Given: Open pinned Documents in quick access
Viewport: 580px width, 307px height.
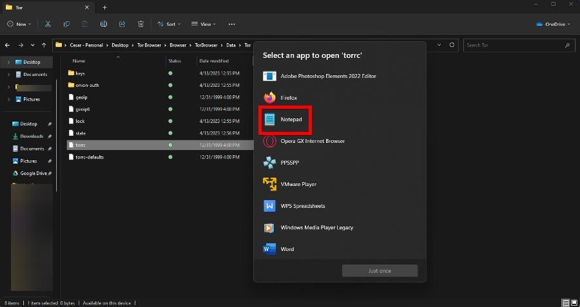Looking at the screenshot, I should [32, 149].
